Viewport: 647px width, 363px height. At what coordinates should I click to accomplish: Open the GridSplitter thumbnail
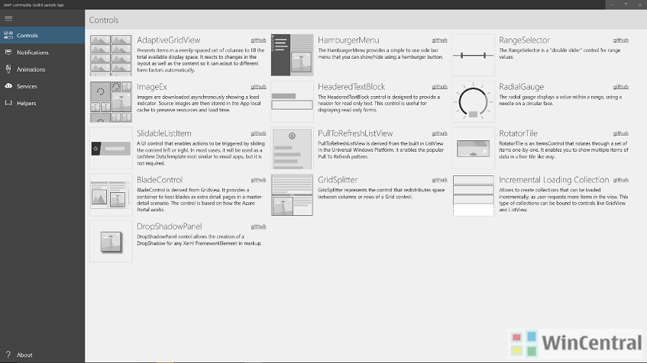(292, 195)
